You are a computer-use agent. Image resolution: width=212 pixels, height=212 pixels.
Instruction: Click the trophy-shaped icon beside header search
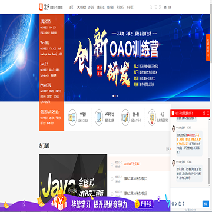tap(156, 7)
